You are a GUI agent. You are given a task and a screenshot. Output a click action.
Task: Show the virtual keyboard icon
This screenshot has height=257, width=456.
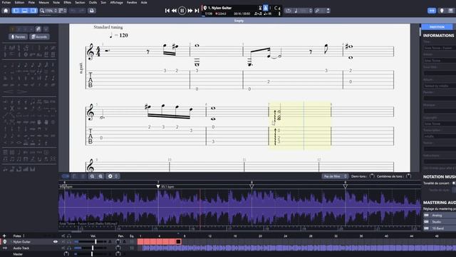(451, 11)
